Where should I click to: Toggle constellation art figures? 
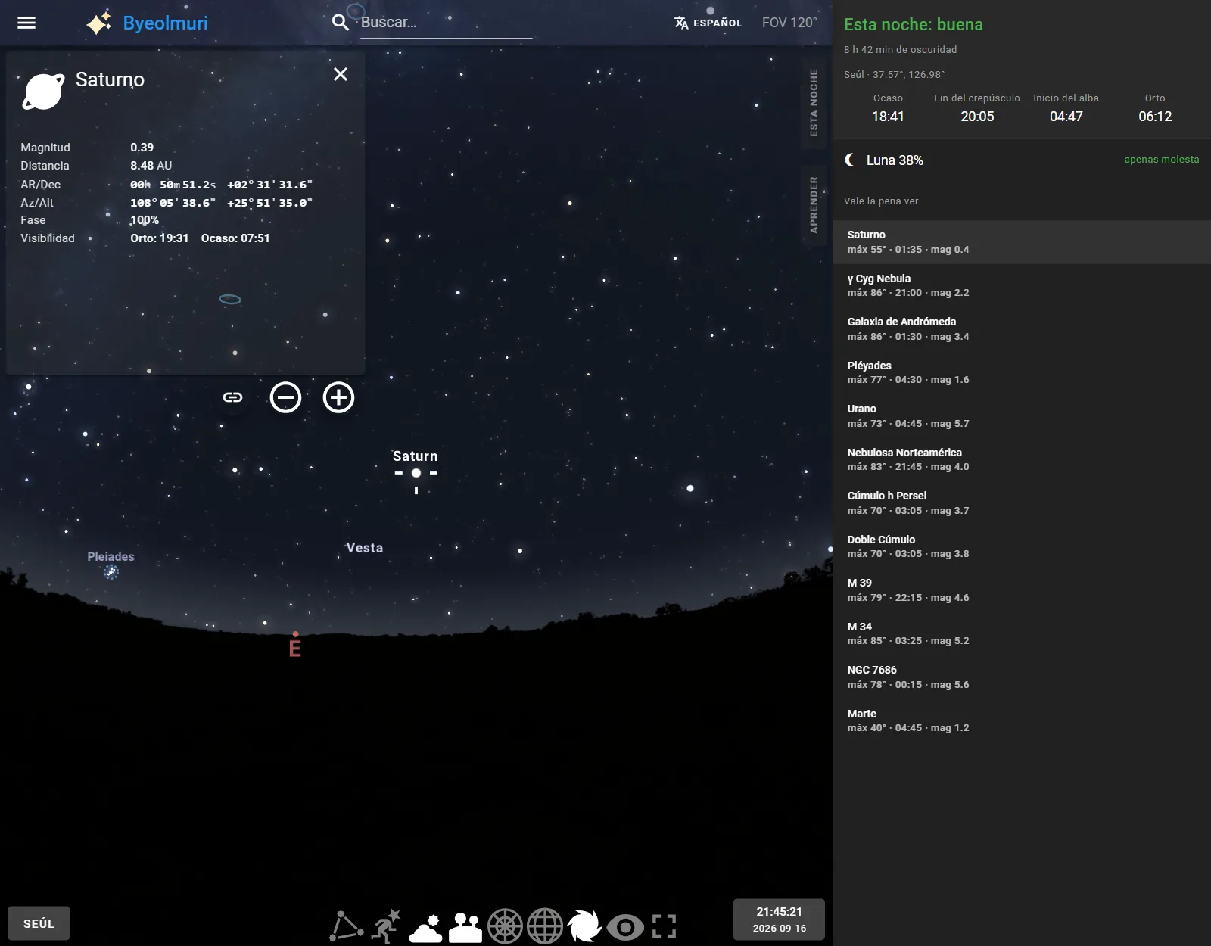tap(386, 926)
